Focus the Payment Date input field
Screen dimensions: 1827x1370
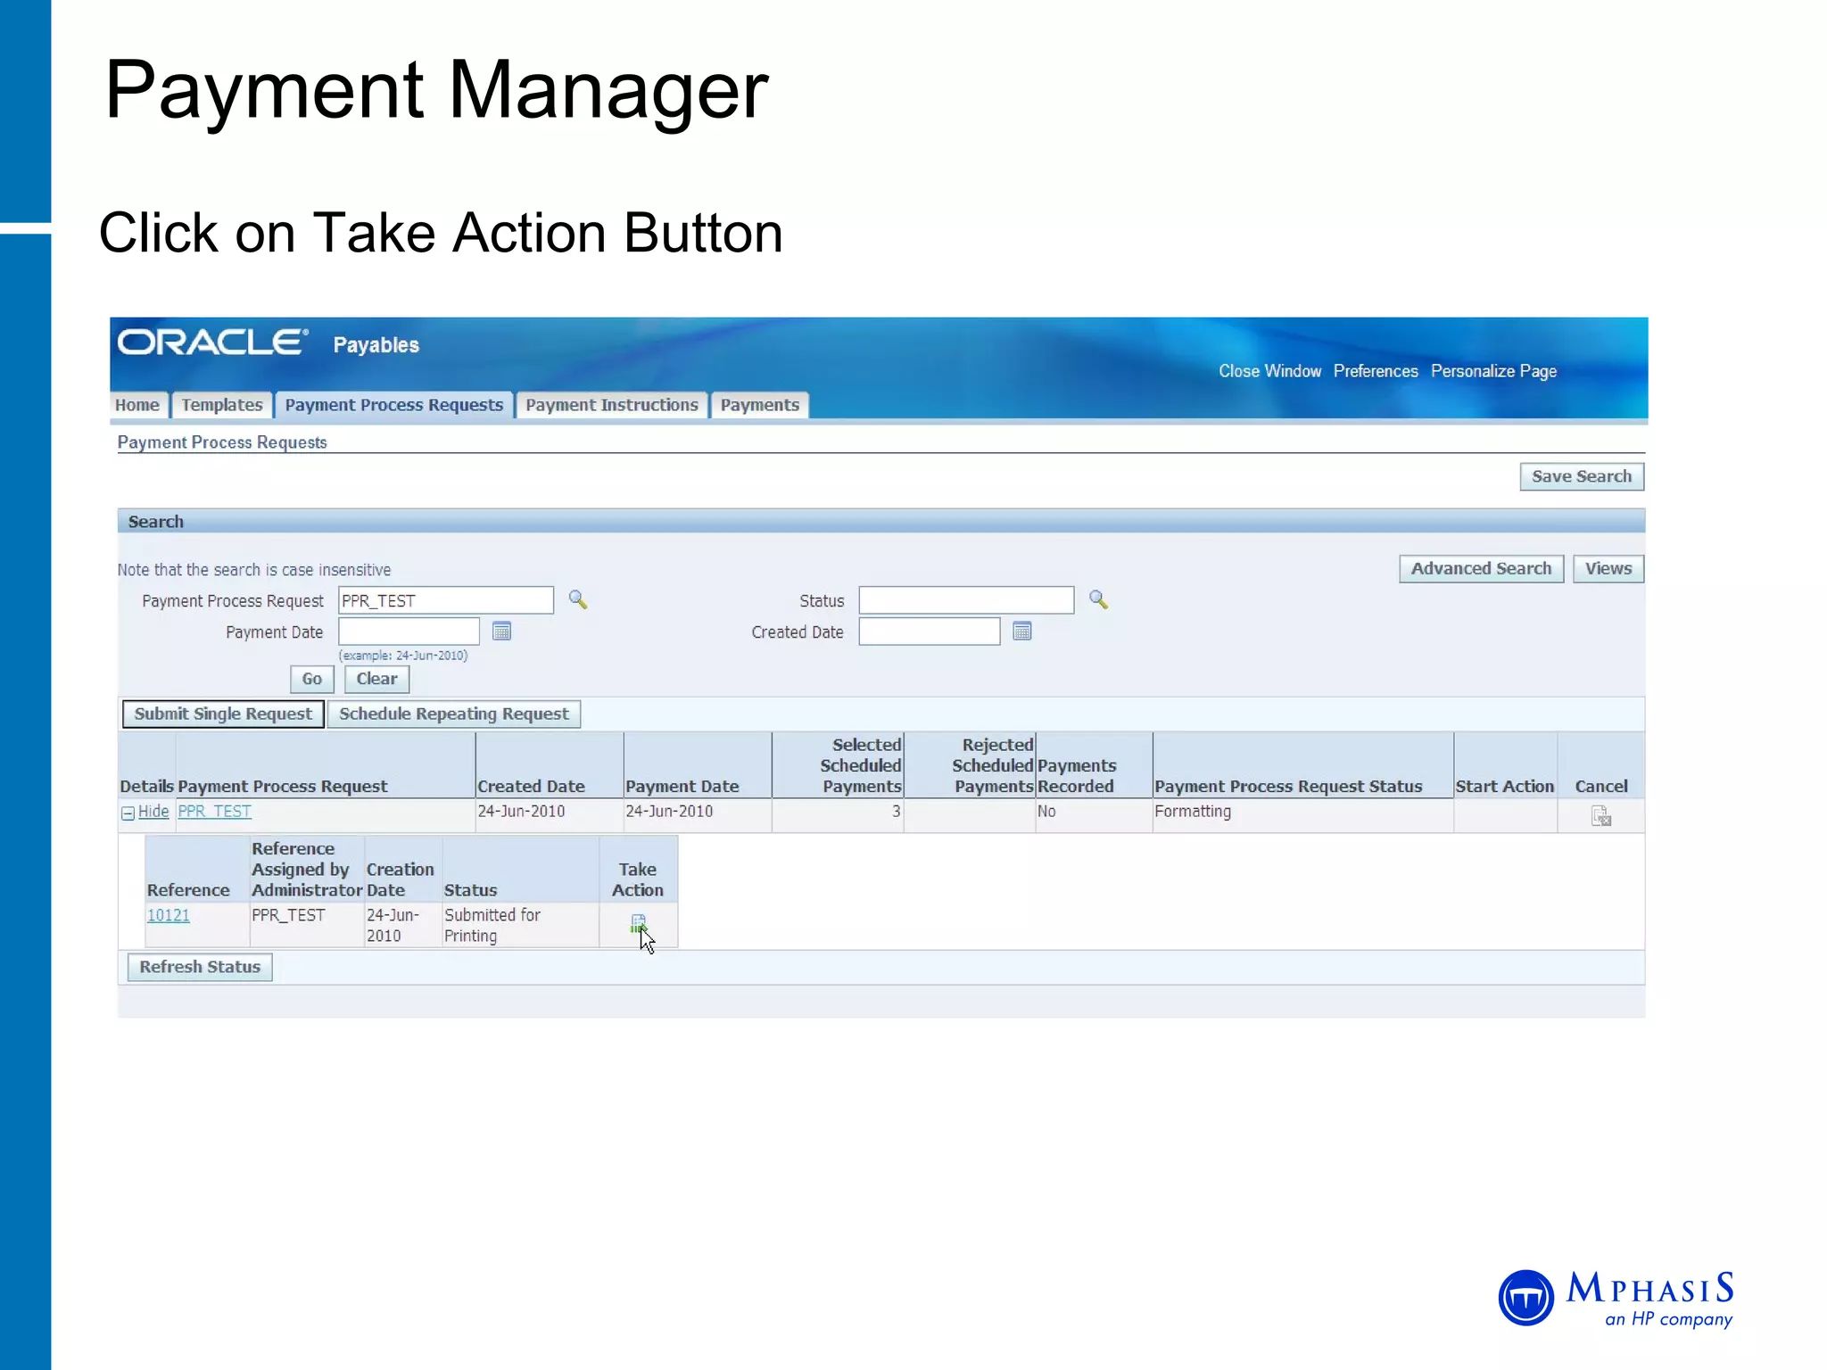409,631
